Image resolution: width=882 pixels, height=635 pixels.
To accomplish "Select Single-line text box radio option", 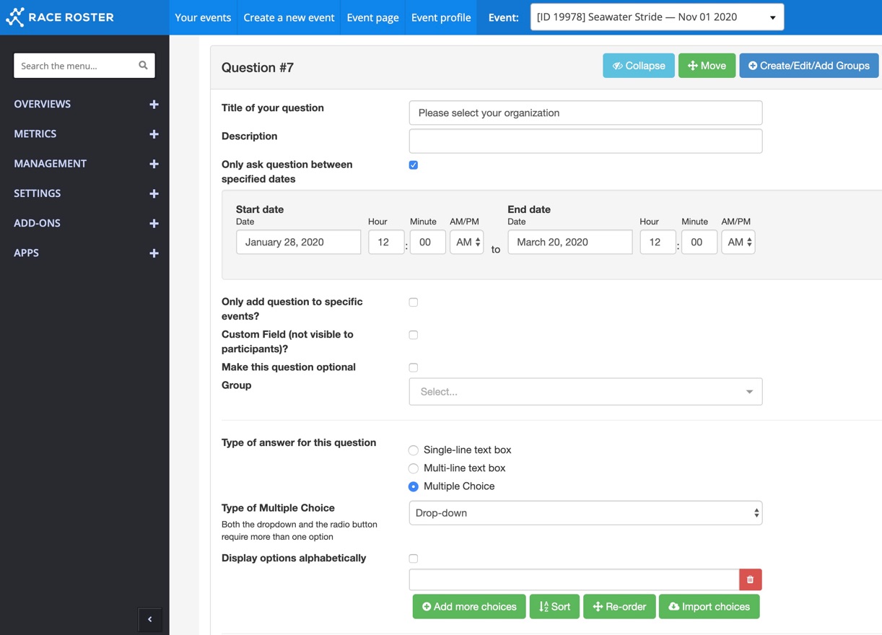I will (414, 450).
